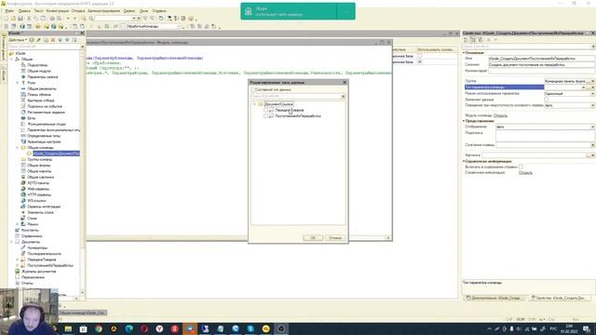Click OK button in type editing dialog

[313, 238]
